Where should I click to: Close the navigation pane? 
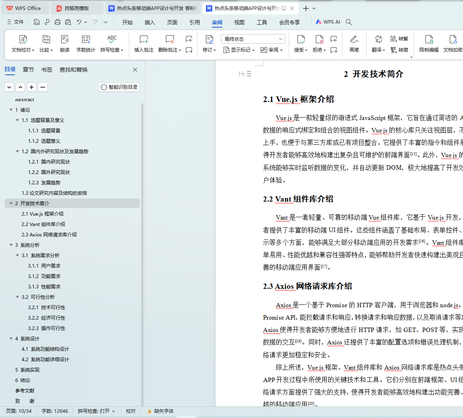135,70
